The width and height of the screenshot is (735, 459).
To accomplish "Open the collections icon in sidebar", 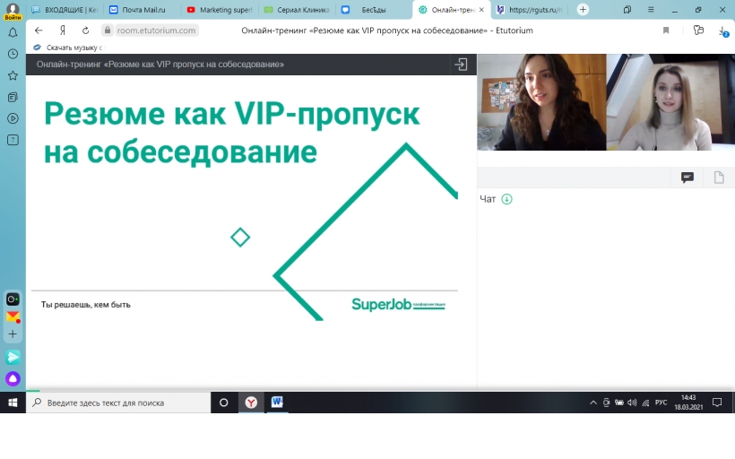I will pos(13,97).
